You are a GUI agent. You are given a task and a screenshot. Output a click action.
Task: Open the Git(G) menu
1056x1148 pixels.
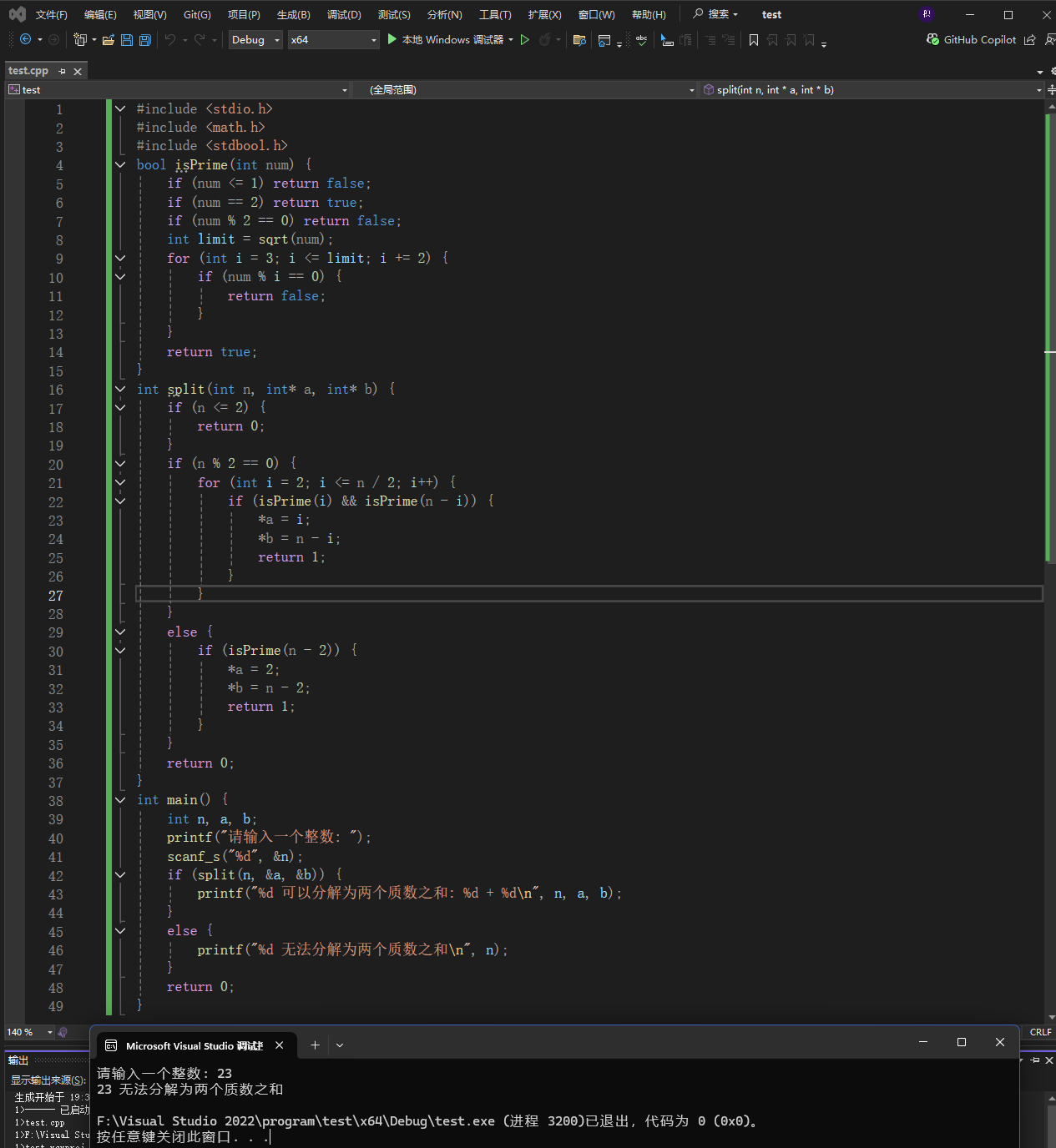(x=197, y=14)
